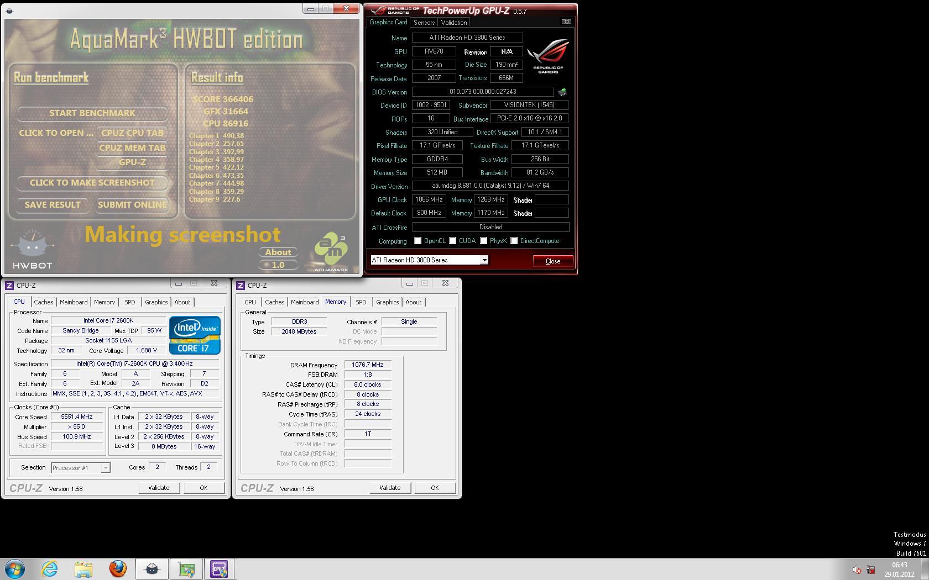This screenshot has height=580, width=929.
Task: Open Mainboard tab in left CPU-Z window
Action: [x=74, y=302]
